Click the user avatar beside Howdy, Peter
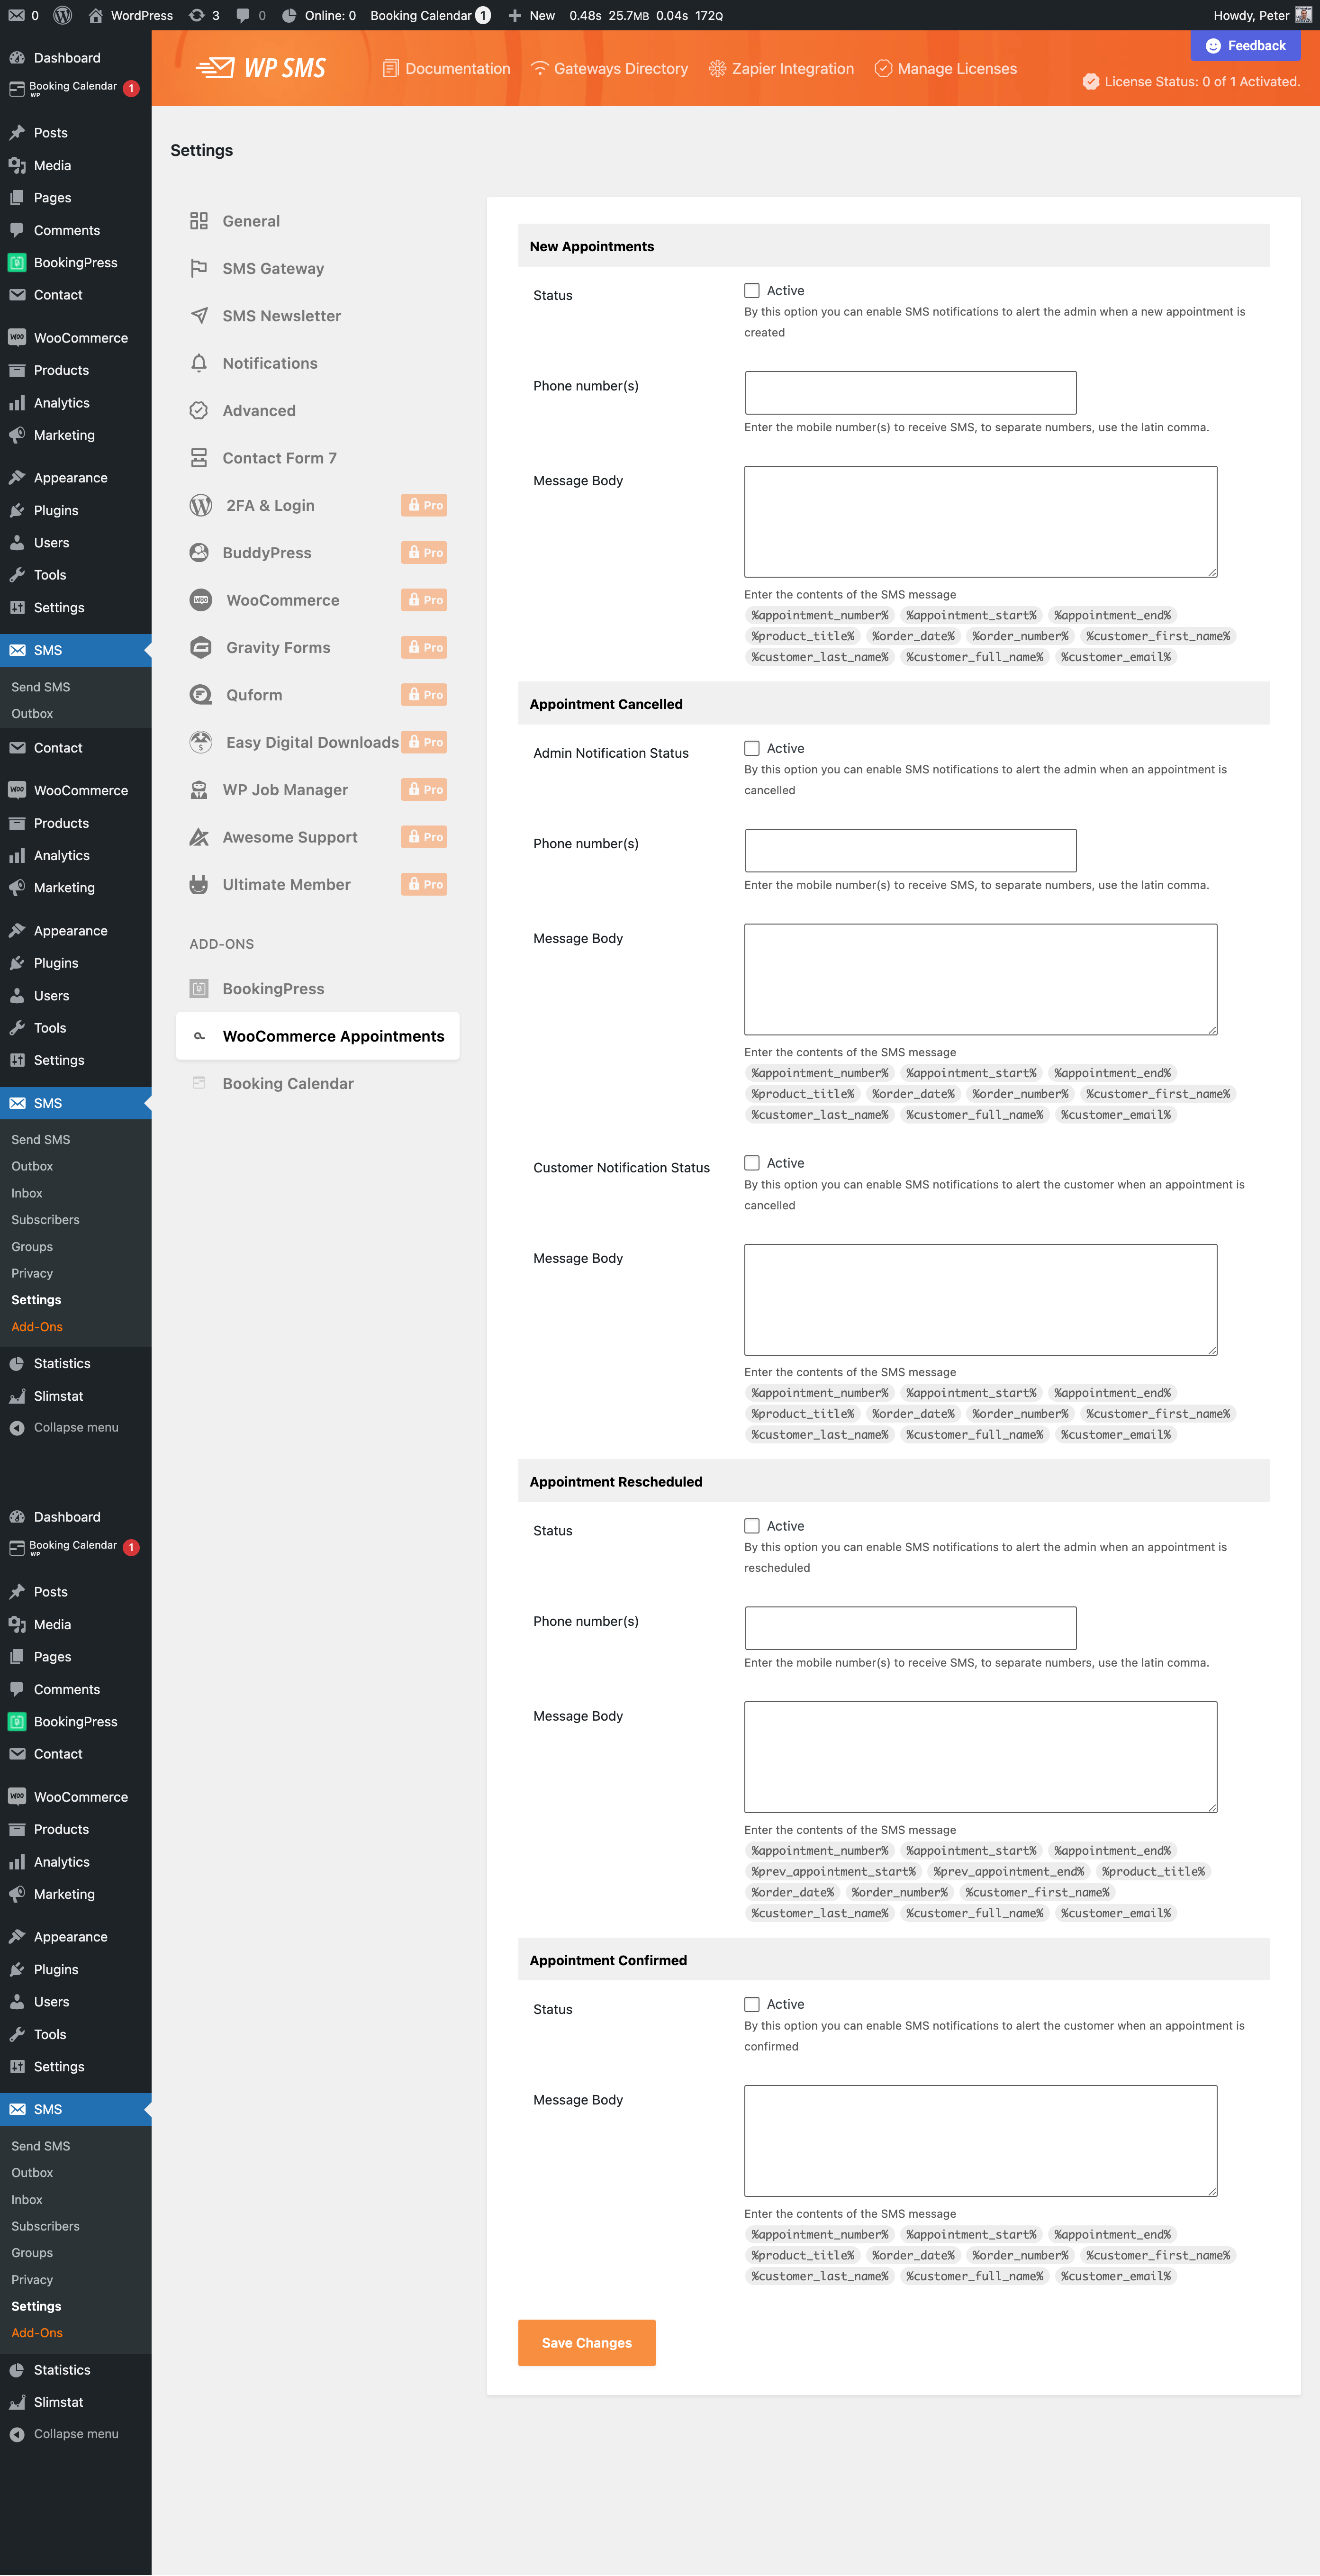The image size is (1320, 2576). pyautogui.click(x=1303, y=15)
